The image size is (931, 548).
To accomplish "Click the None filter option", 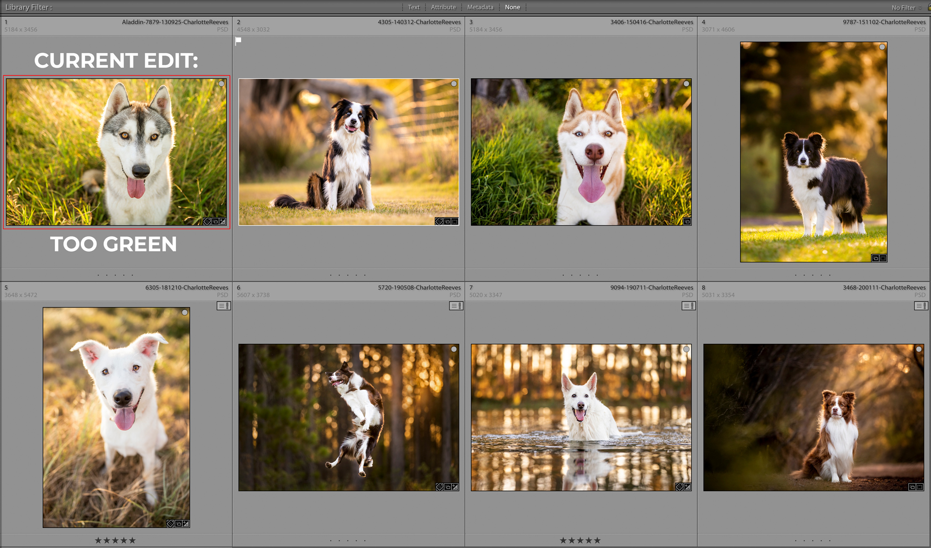I will click(x=512, y=7).
